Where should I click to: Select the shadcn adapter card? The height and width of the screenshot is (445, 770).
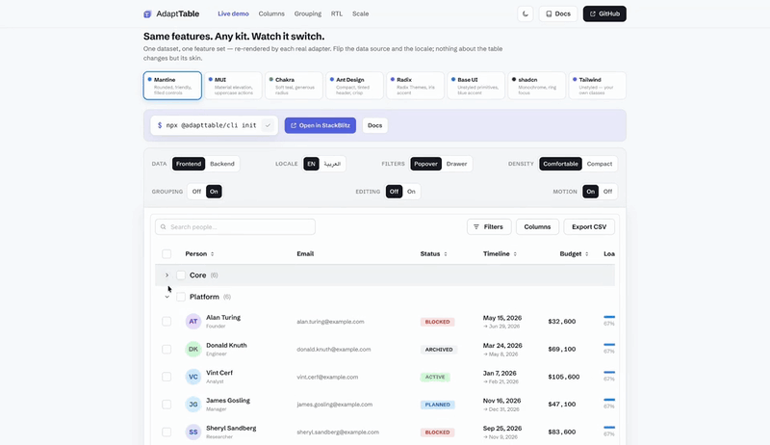coord(537,86)
